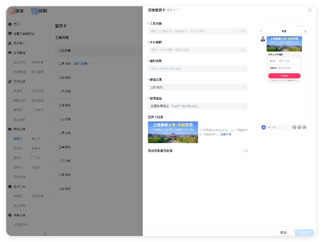Click the 营销工具 folder icon
The image size is (322, 242).
coord(10,129)
